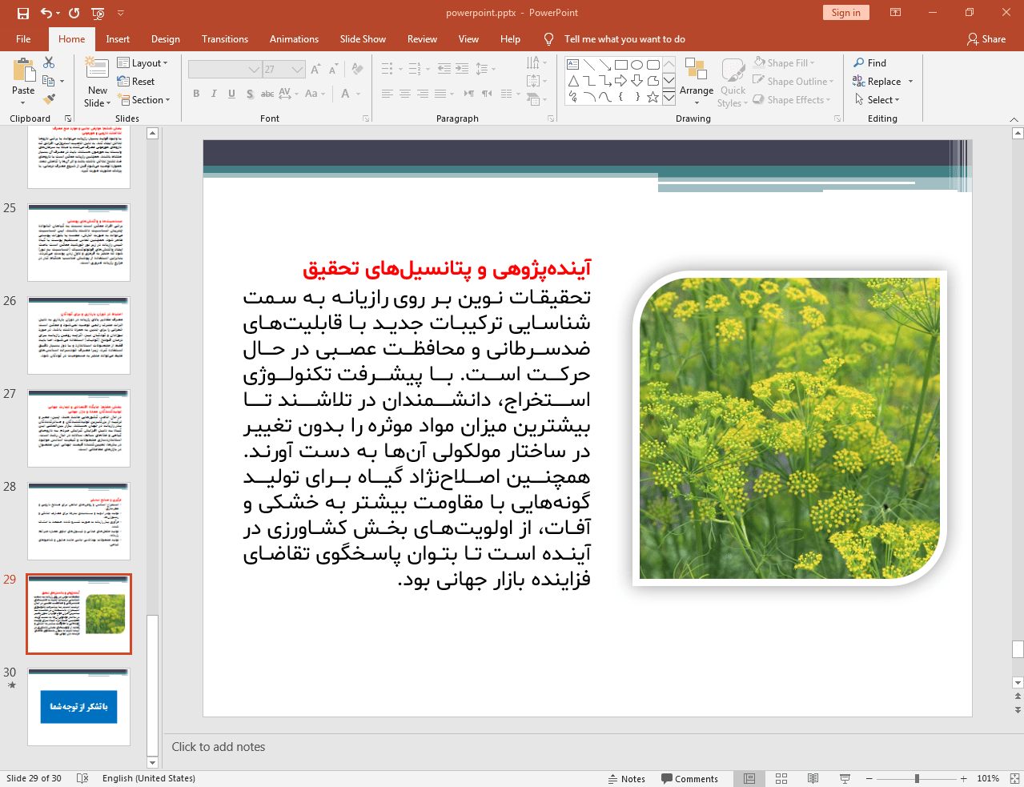Decrease the list indent level
This screenshot has width=1024, height=787.
pyautogui.click(x=444, y=69)
